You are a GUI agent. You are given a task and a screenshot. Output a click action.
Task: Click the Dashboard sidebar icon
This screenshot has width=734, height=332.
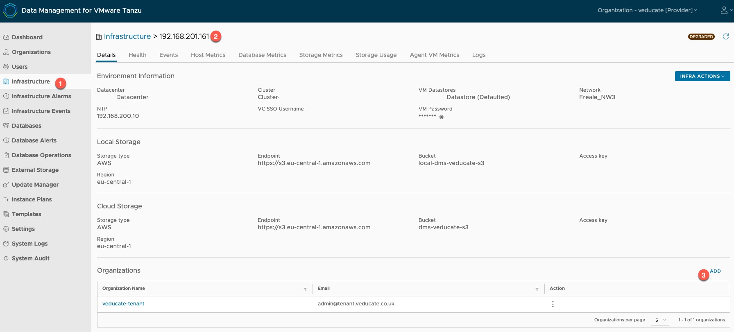(6, 37)
